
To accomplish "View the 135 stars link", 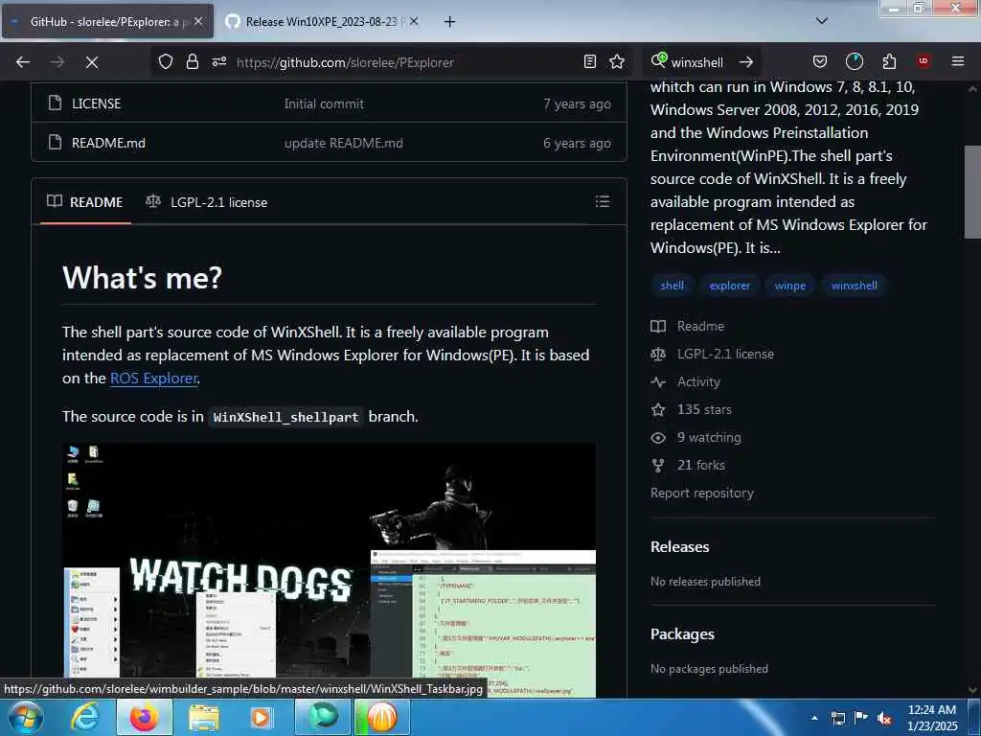I will tap(692, 409).
